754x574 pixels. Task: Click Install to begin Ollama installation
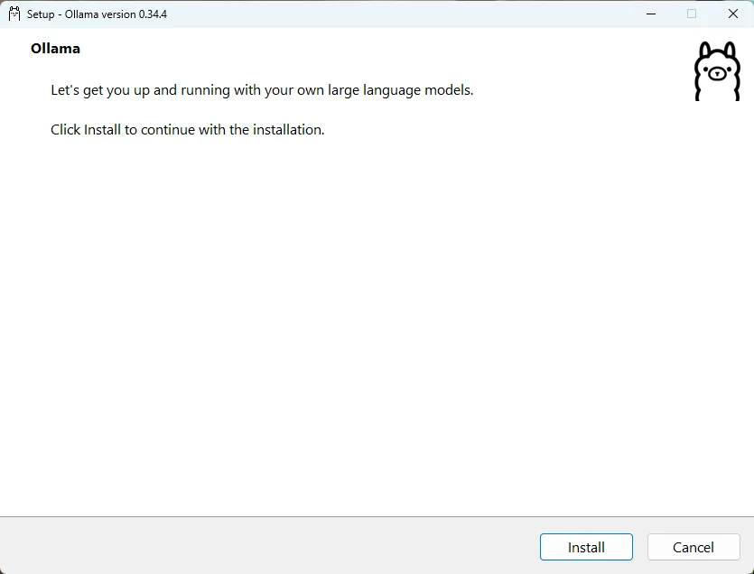tap(586, 547)
